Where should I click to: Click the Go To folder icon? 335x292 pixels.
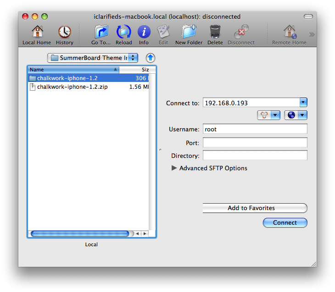click(x=101, y=32)
